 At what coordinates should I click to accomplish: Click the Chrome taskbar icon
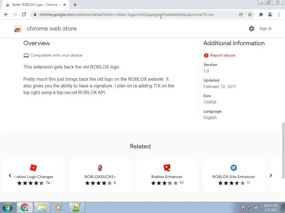25,207
